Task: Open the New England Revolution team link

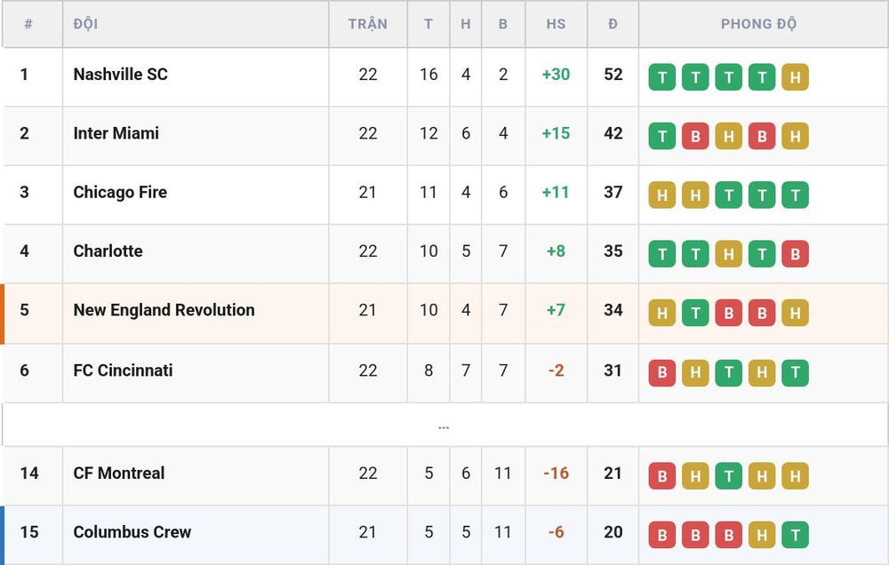Action: (164, 310)
